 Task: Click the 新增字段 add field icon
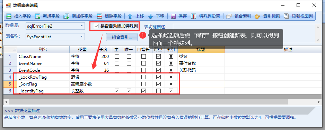37,16
